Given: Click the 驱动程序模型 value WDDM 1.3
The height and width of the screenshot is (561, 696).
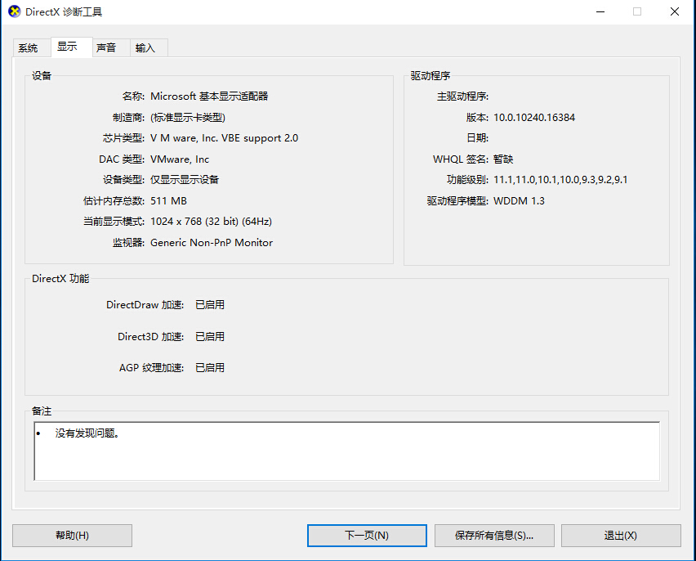Looking at the screenshot, I should pos(520,200).
